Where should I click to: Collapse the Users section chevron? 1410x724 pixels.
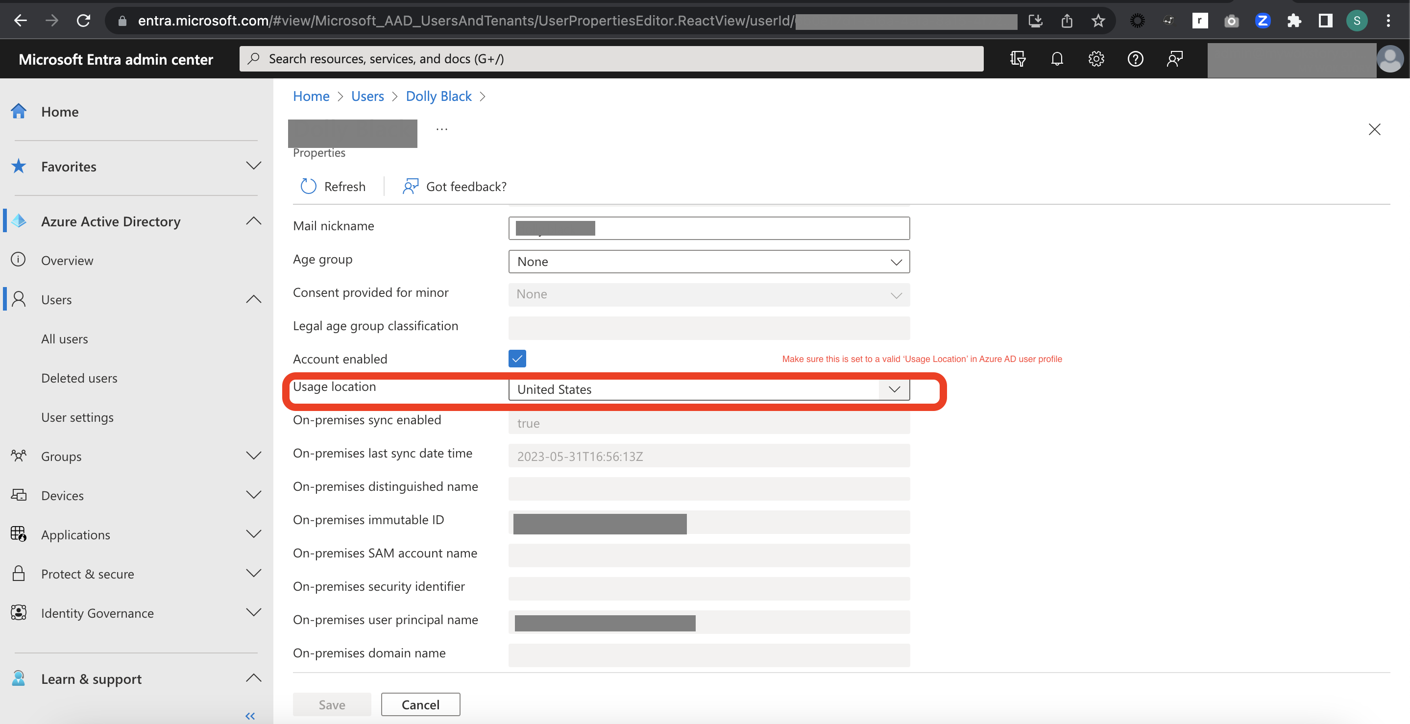pyautogui.click(x=253, y=299)
